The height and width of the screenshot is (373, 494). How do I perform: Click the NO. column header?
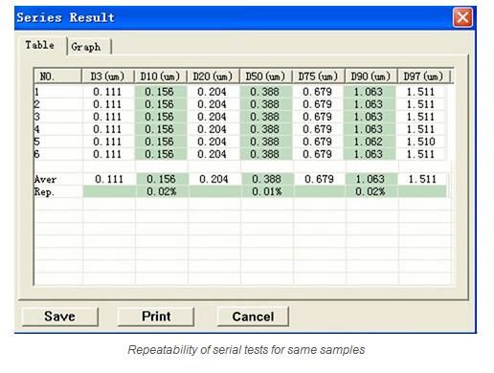tap(57, 77)
